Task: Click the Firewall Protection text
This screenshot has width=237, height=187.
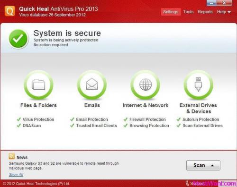Action: tap(147, 119)
